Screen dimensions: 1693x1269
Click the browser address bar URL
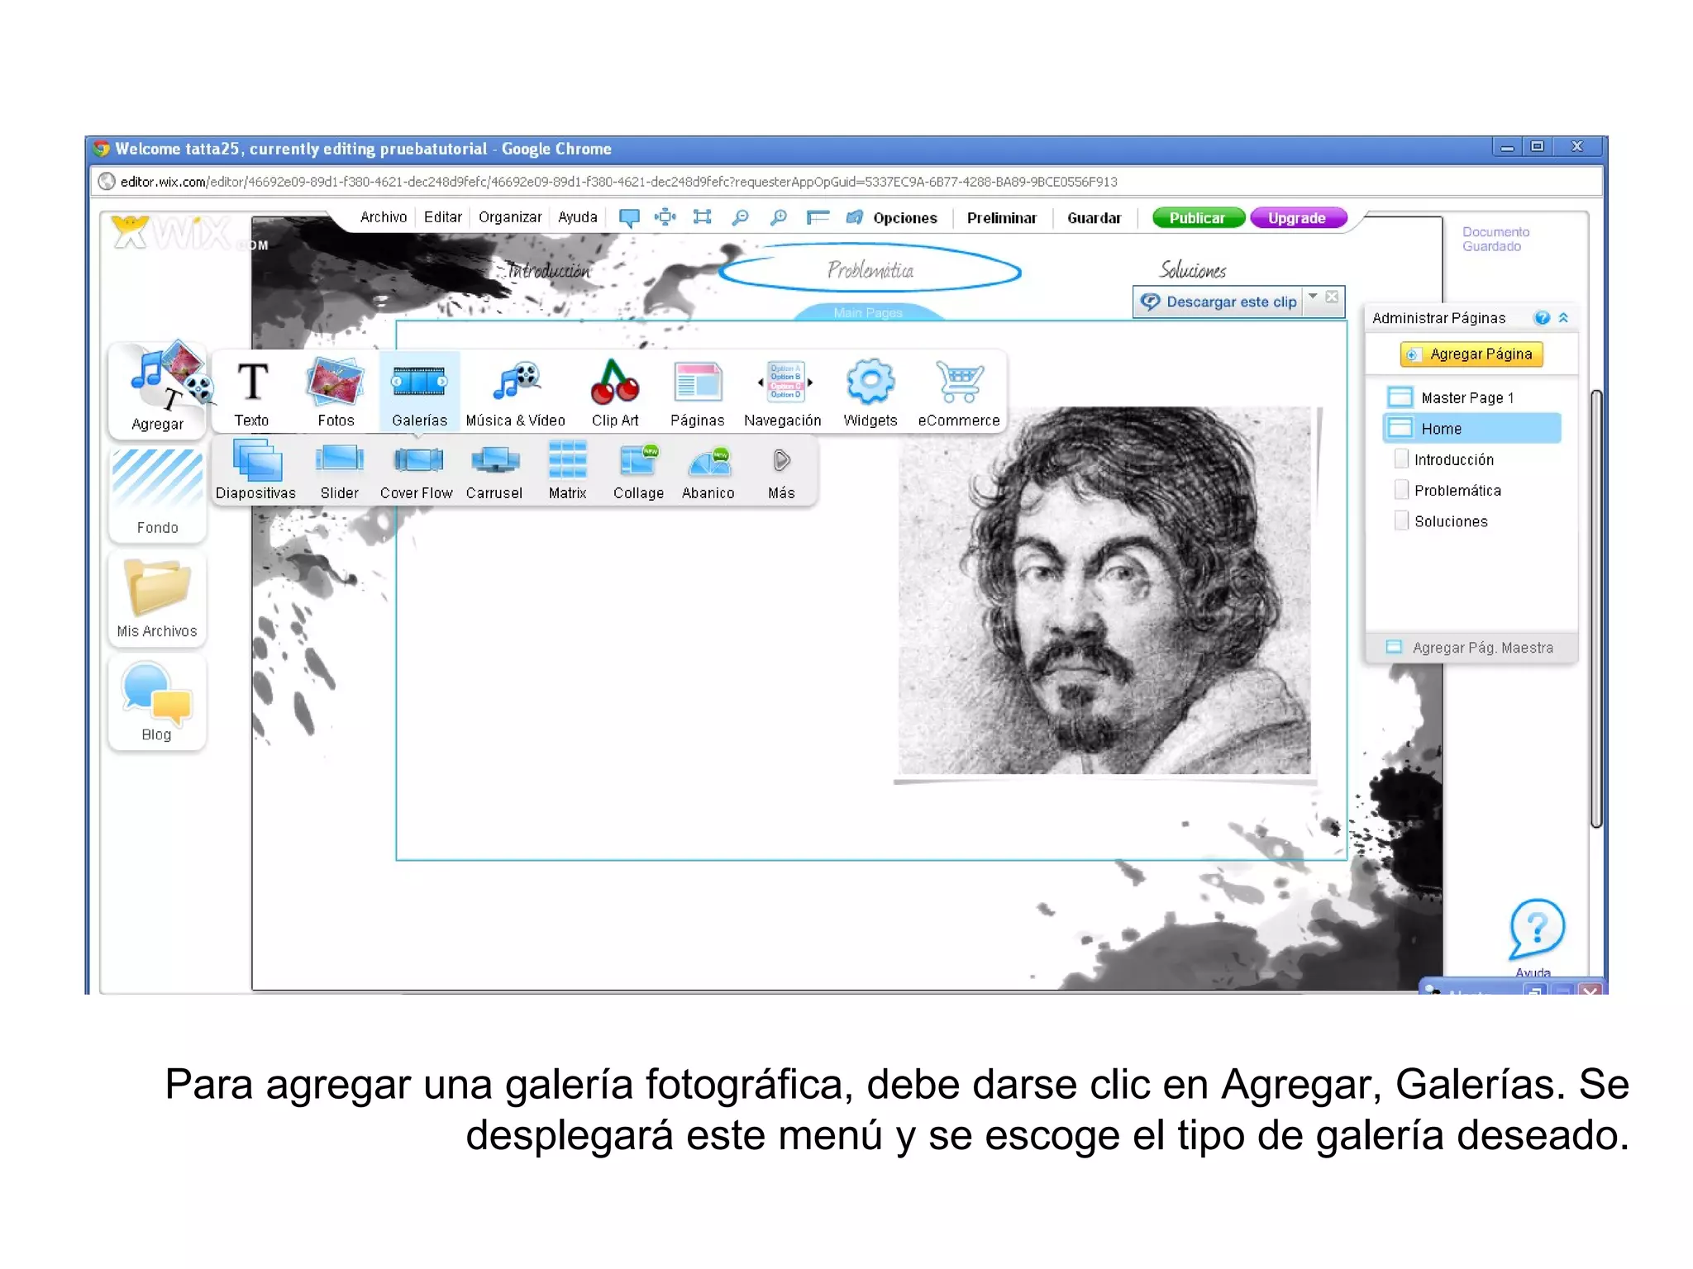pyautogui.click(x=618, y=182)
